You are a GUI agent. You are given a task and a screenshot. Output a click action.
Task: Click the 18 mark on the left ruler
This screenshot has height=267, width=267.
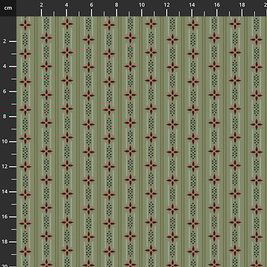4,242
